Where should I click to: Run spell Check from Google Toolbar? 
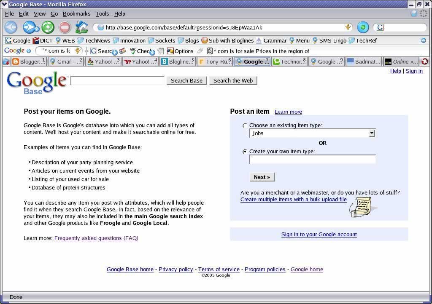pos(140,51)
